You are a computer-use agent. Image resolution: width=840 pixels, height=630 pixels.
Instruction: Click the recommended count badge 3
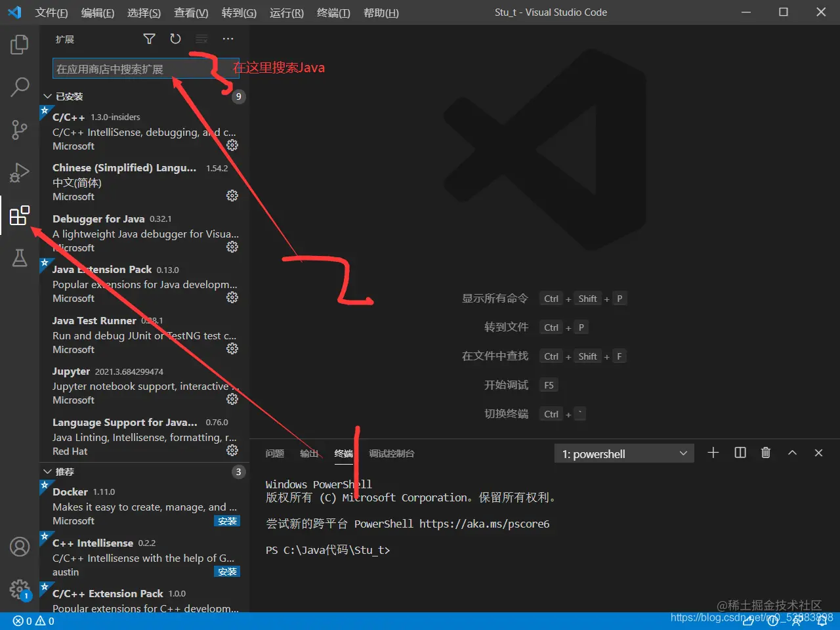pyautogui.click(x=238, y=472)
